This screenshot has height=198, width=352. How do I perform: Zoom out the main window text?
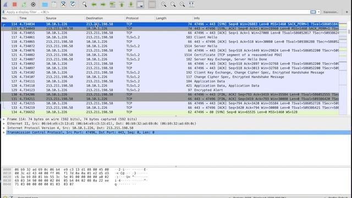pos(173,4)
